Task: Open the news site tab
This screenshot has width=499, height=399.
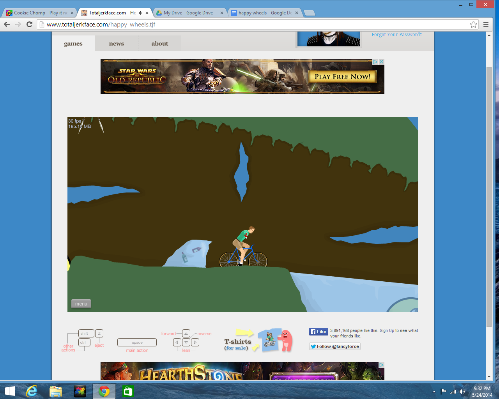Action: (x=117, y=44)
